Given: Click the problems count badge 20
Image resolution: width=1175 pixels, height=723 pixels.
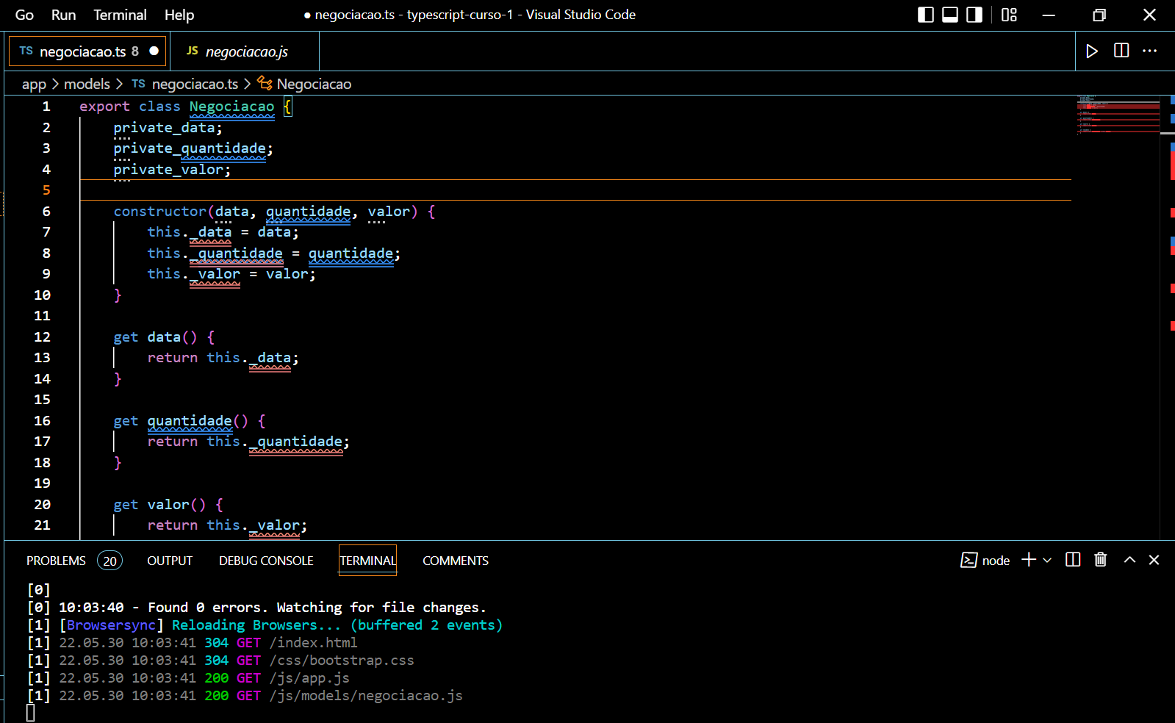Looking at the screenshot, I should tap(109, 561).
